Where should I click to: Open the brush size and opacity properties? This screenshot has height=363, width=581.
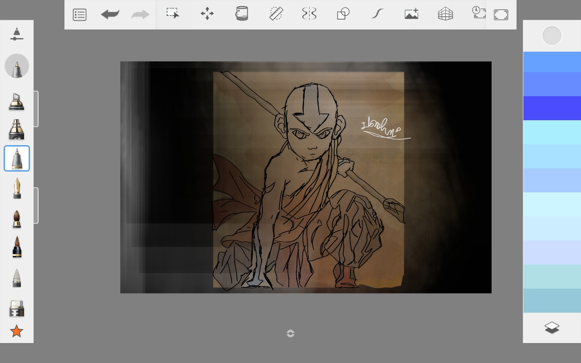(17, 34)
